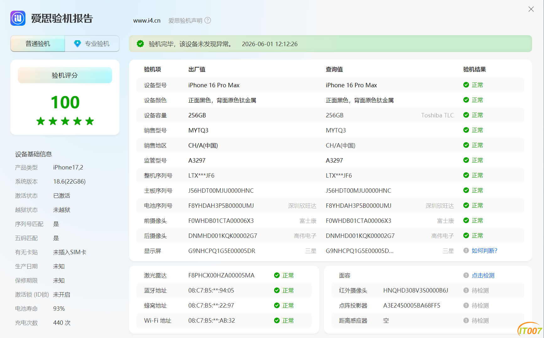This screenshot has width=544, height=338.
Task: Click product type value iPhone17,2
Action: [68, 167]
